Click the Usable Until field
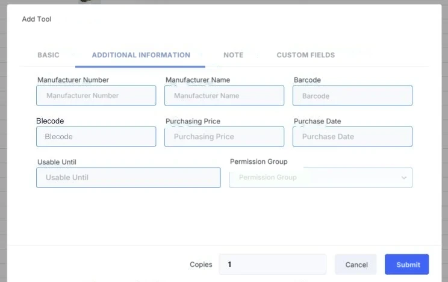 128,178
